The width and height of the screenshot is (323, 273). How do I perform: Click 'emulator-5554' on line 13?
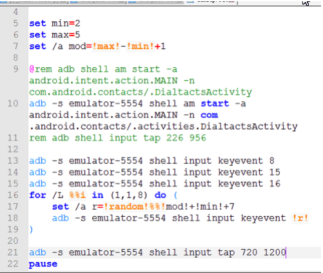pos(106,161)
